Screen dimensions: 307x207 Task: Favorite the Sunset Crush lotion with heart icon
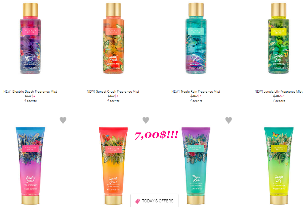tap(146, 120)
